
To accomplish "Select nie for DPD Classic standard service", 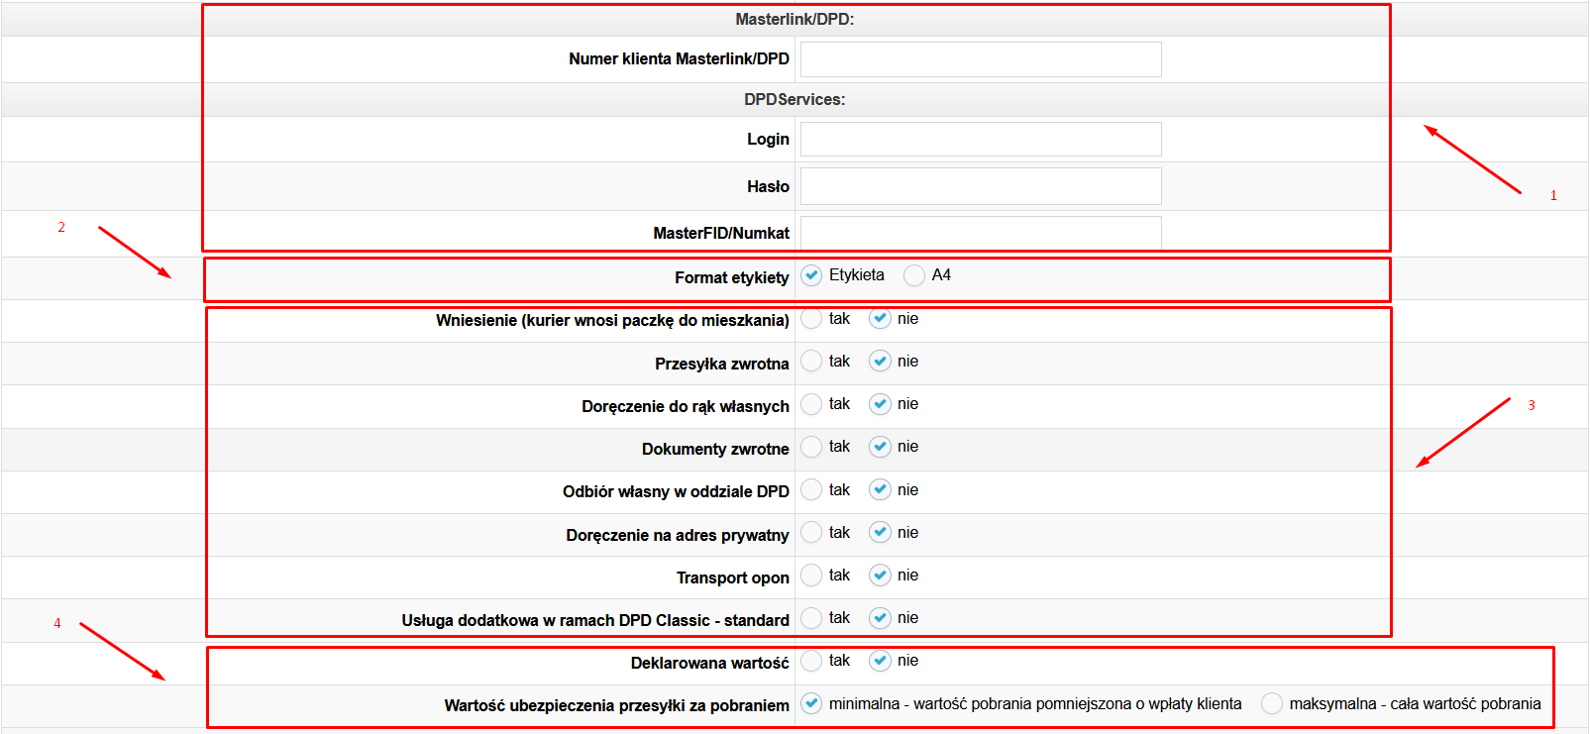I will [x=880, y=618].
